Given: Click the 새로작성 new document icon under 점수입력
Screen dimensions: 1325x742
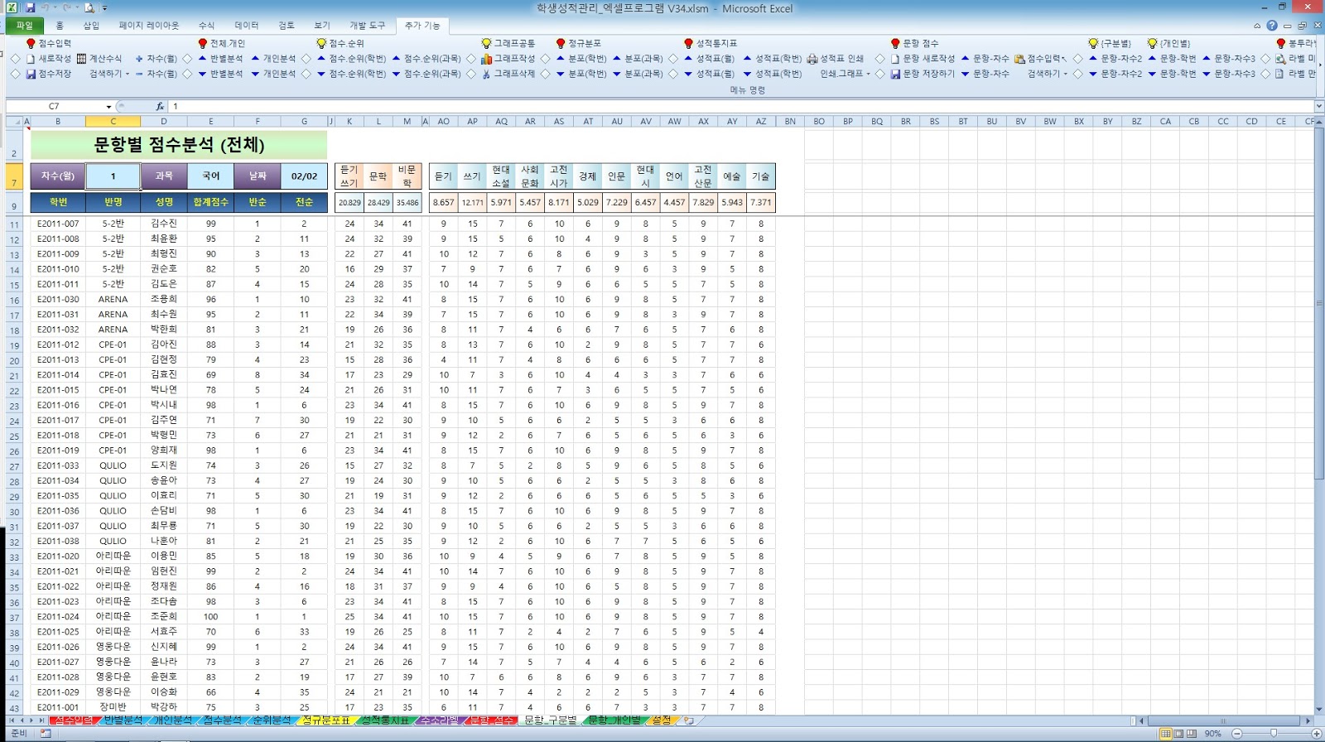Looking at the screenshot, I should point(31,59).
